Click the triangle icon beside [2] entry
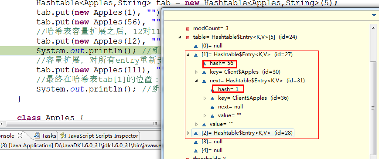The width and height of the screenshot is (379, 159). point(196,133)
